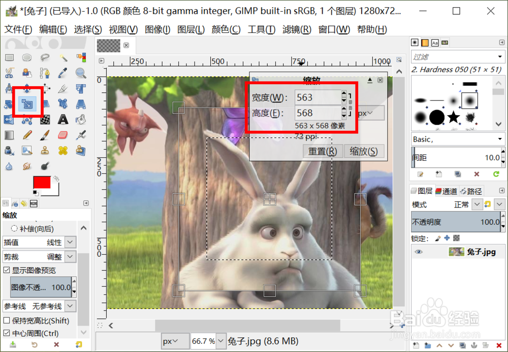Select the Foreground Select tool
This screenshot has width=508, height=352.
click(x=27, y=73)
